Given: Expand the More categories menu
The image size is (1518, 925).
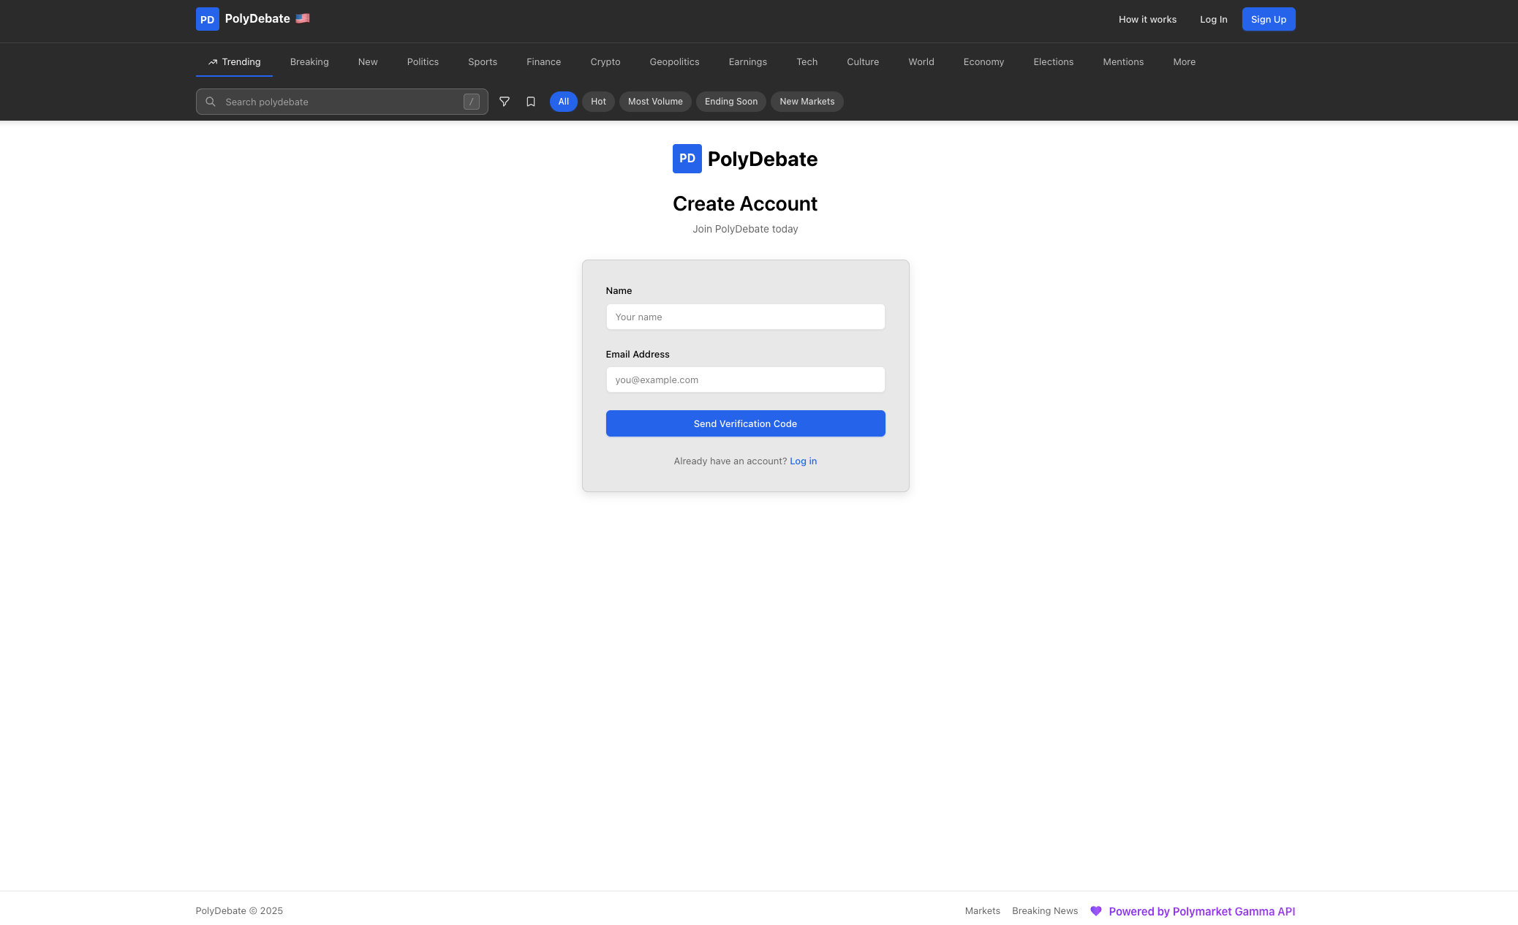Looking at the screenshot, I should (x=1184, y=62).
